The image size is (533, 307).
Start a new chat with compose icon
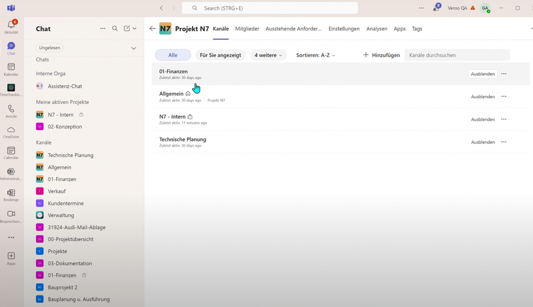click(x=127, y=29)
